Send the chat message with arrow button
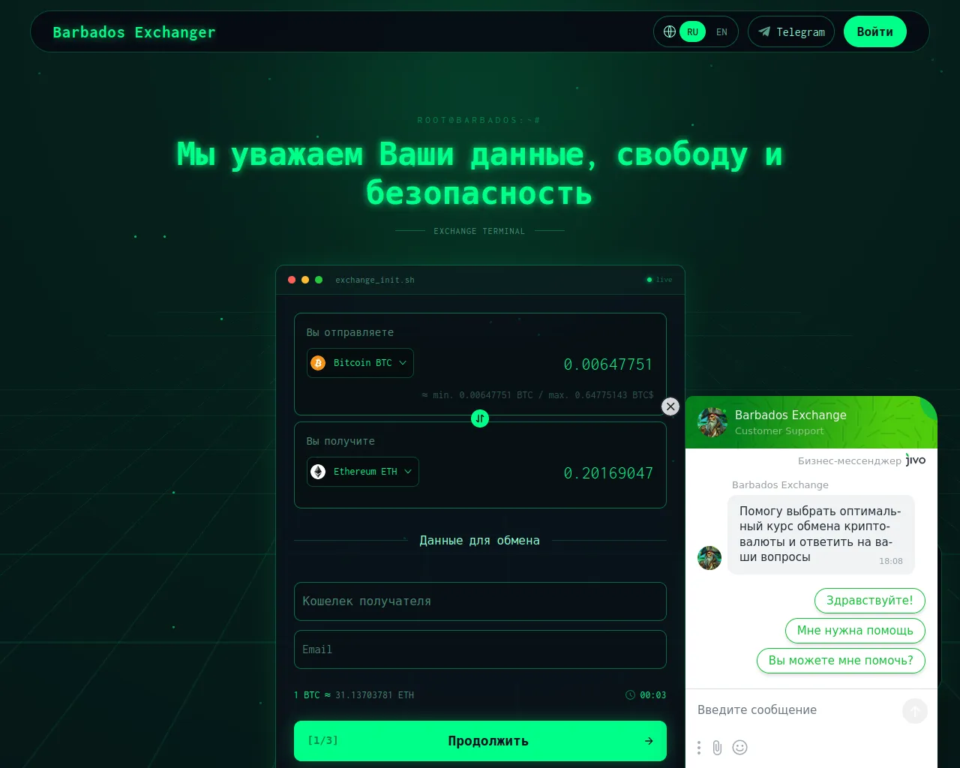Screen dimensions: 960x768 tap(915, 711)
